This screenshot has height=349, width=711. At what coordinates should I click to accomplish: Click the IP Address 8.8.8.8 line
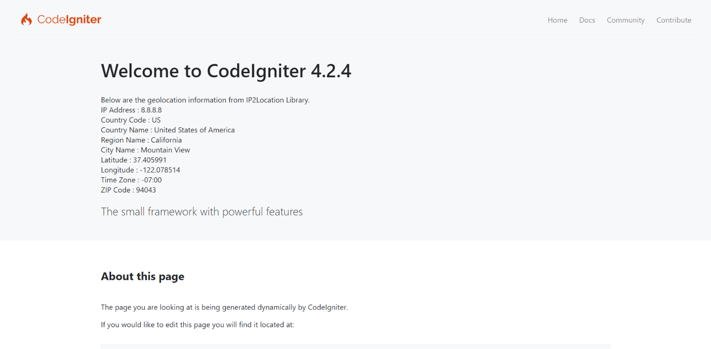tap(131, 110)
